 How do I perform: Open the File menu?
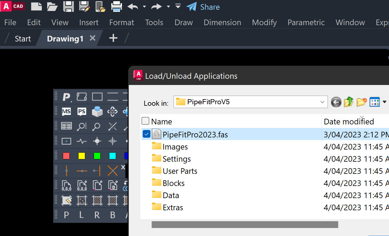click(10, 23)
